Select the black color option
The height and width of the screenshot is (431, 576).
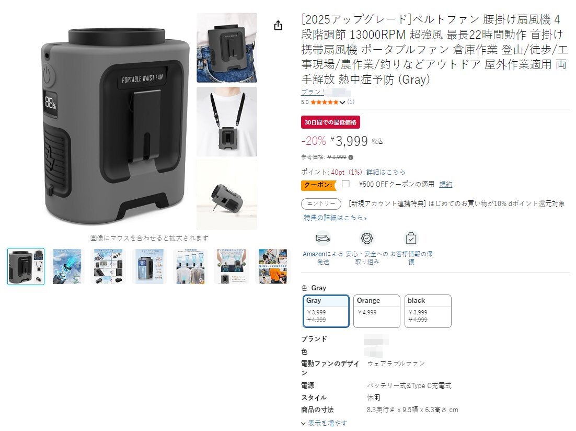(428, 311)
